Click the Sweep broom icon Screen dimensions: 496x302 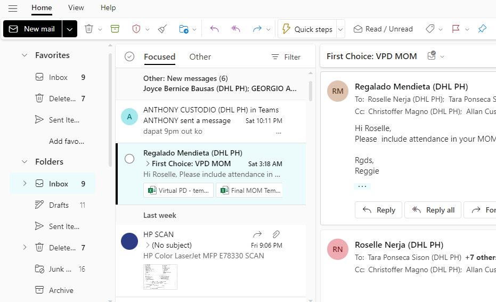(x=162, y=29)
